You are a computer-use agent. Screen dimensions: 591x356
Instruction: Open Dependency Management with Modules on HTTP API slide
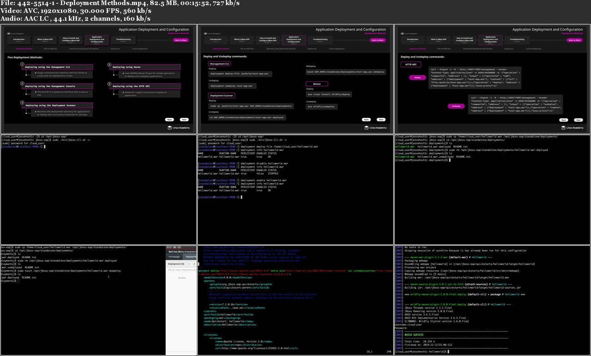pyautogui.click(x=478, y=48)
